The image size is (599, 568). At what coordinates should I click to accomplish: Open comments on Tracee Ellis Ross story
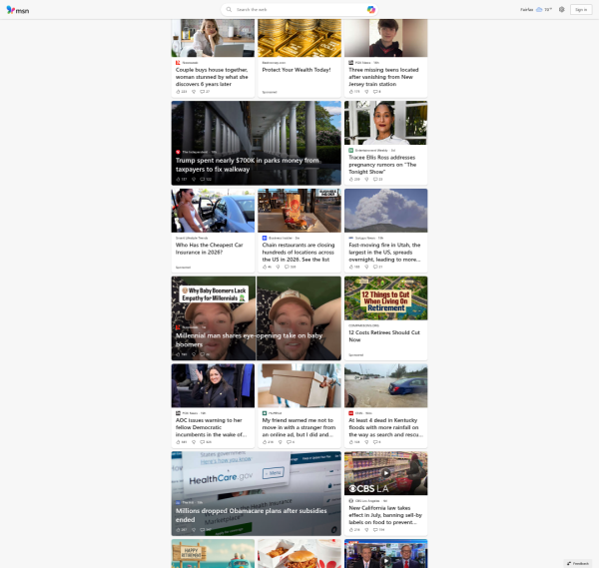(x=375, y=179)
